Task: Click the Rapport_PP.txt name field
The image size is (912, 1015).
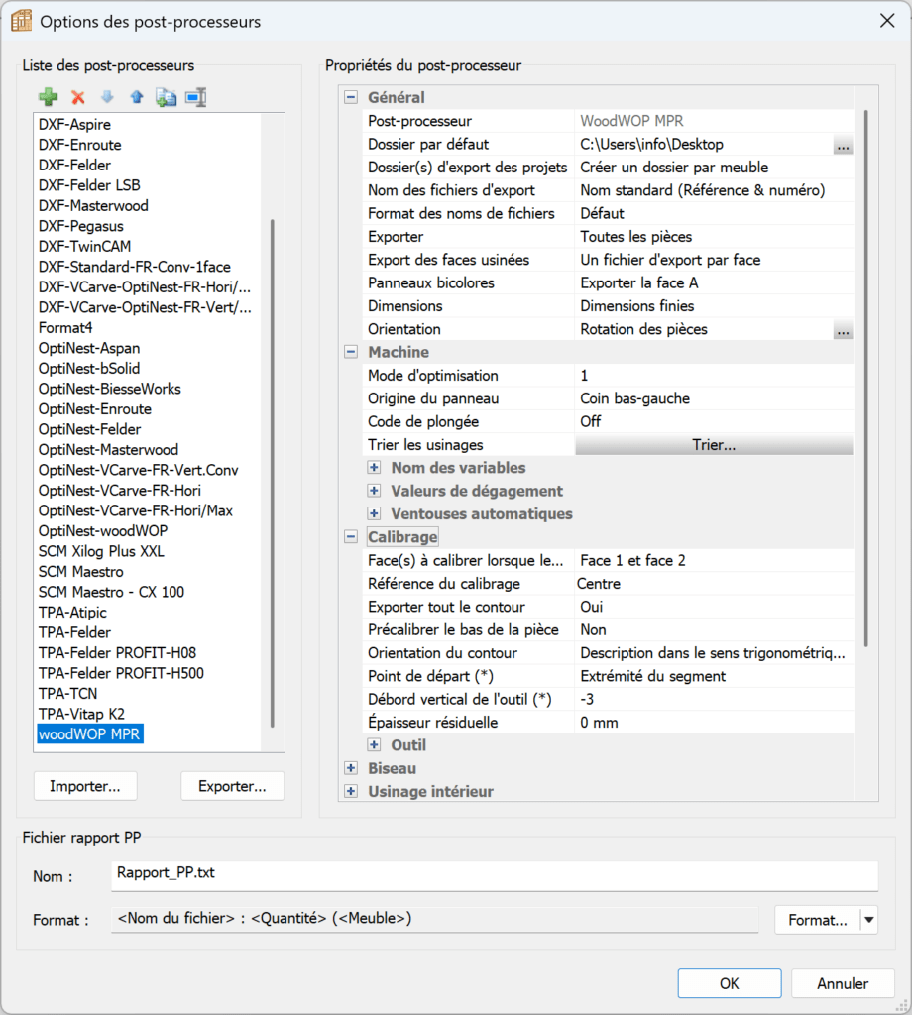Action: pos(297,876)
